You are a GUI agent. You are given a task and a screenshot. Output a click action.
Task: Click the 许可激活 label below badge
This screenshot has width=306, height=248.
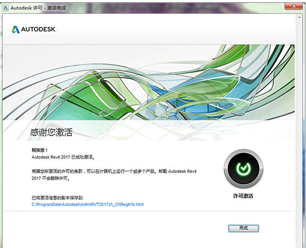click(x=243, y=196)
